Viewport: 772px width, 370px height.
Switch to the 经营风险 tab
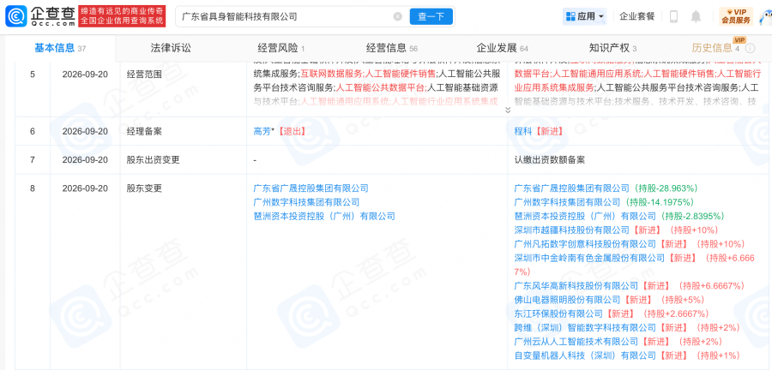281,48
